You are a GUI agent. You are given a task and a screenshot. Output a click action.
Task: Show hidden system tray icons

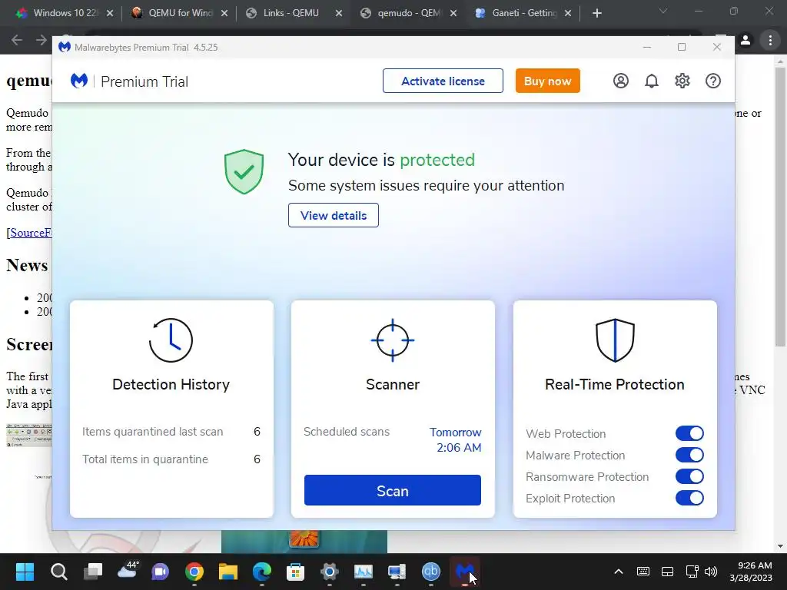(x=619, y=572)
